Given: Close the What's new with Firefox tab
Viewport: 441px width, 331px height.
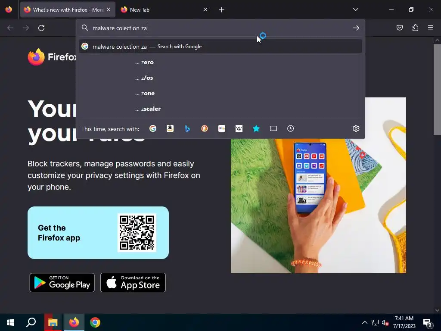Looking at the screenshot, I should [109, 9].
